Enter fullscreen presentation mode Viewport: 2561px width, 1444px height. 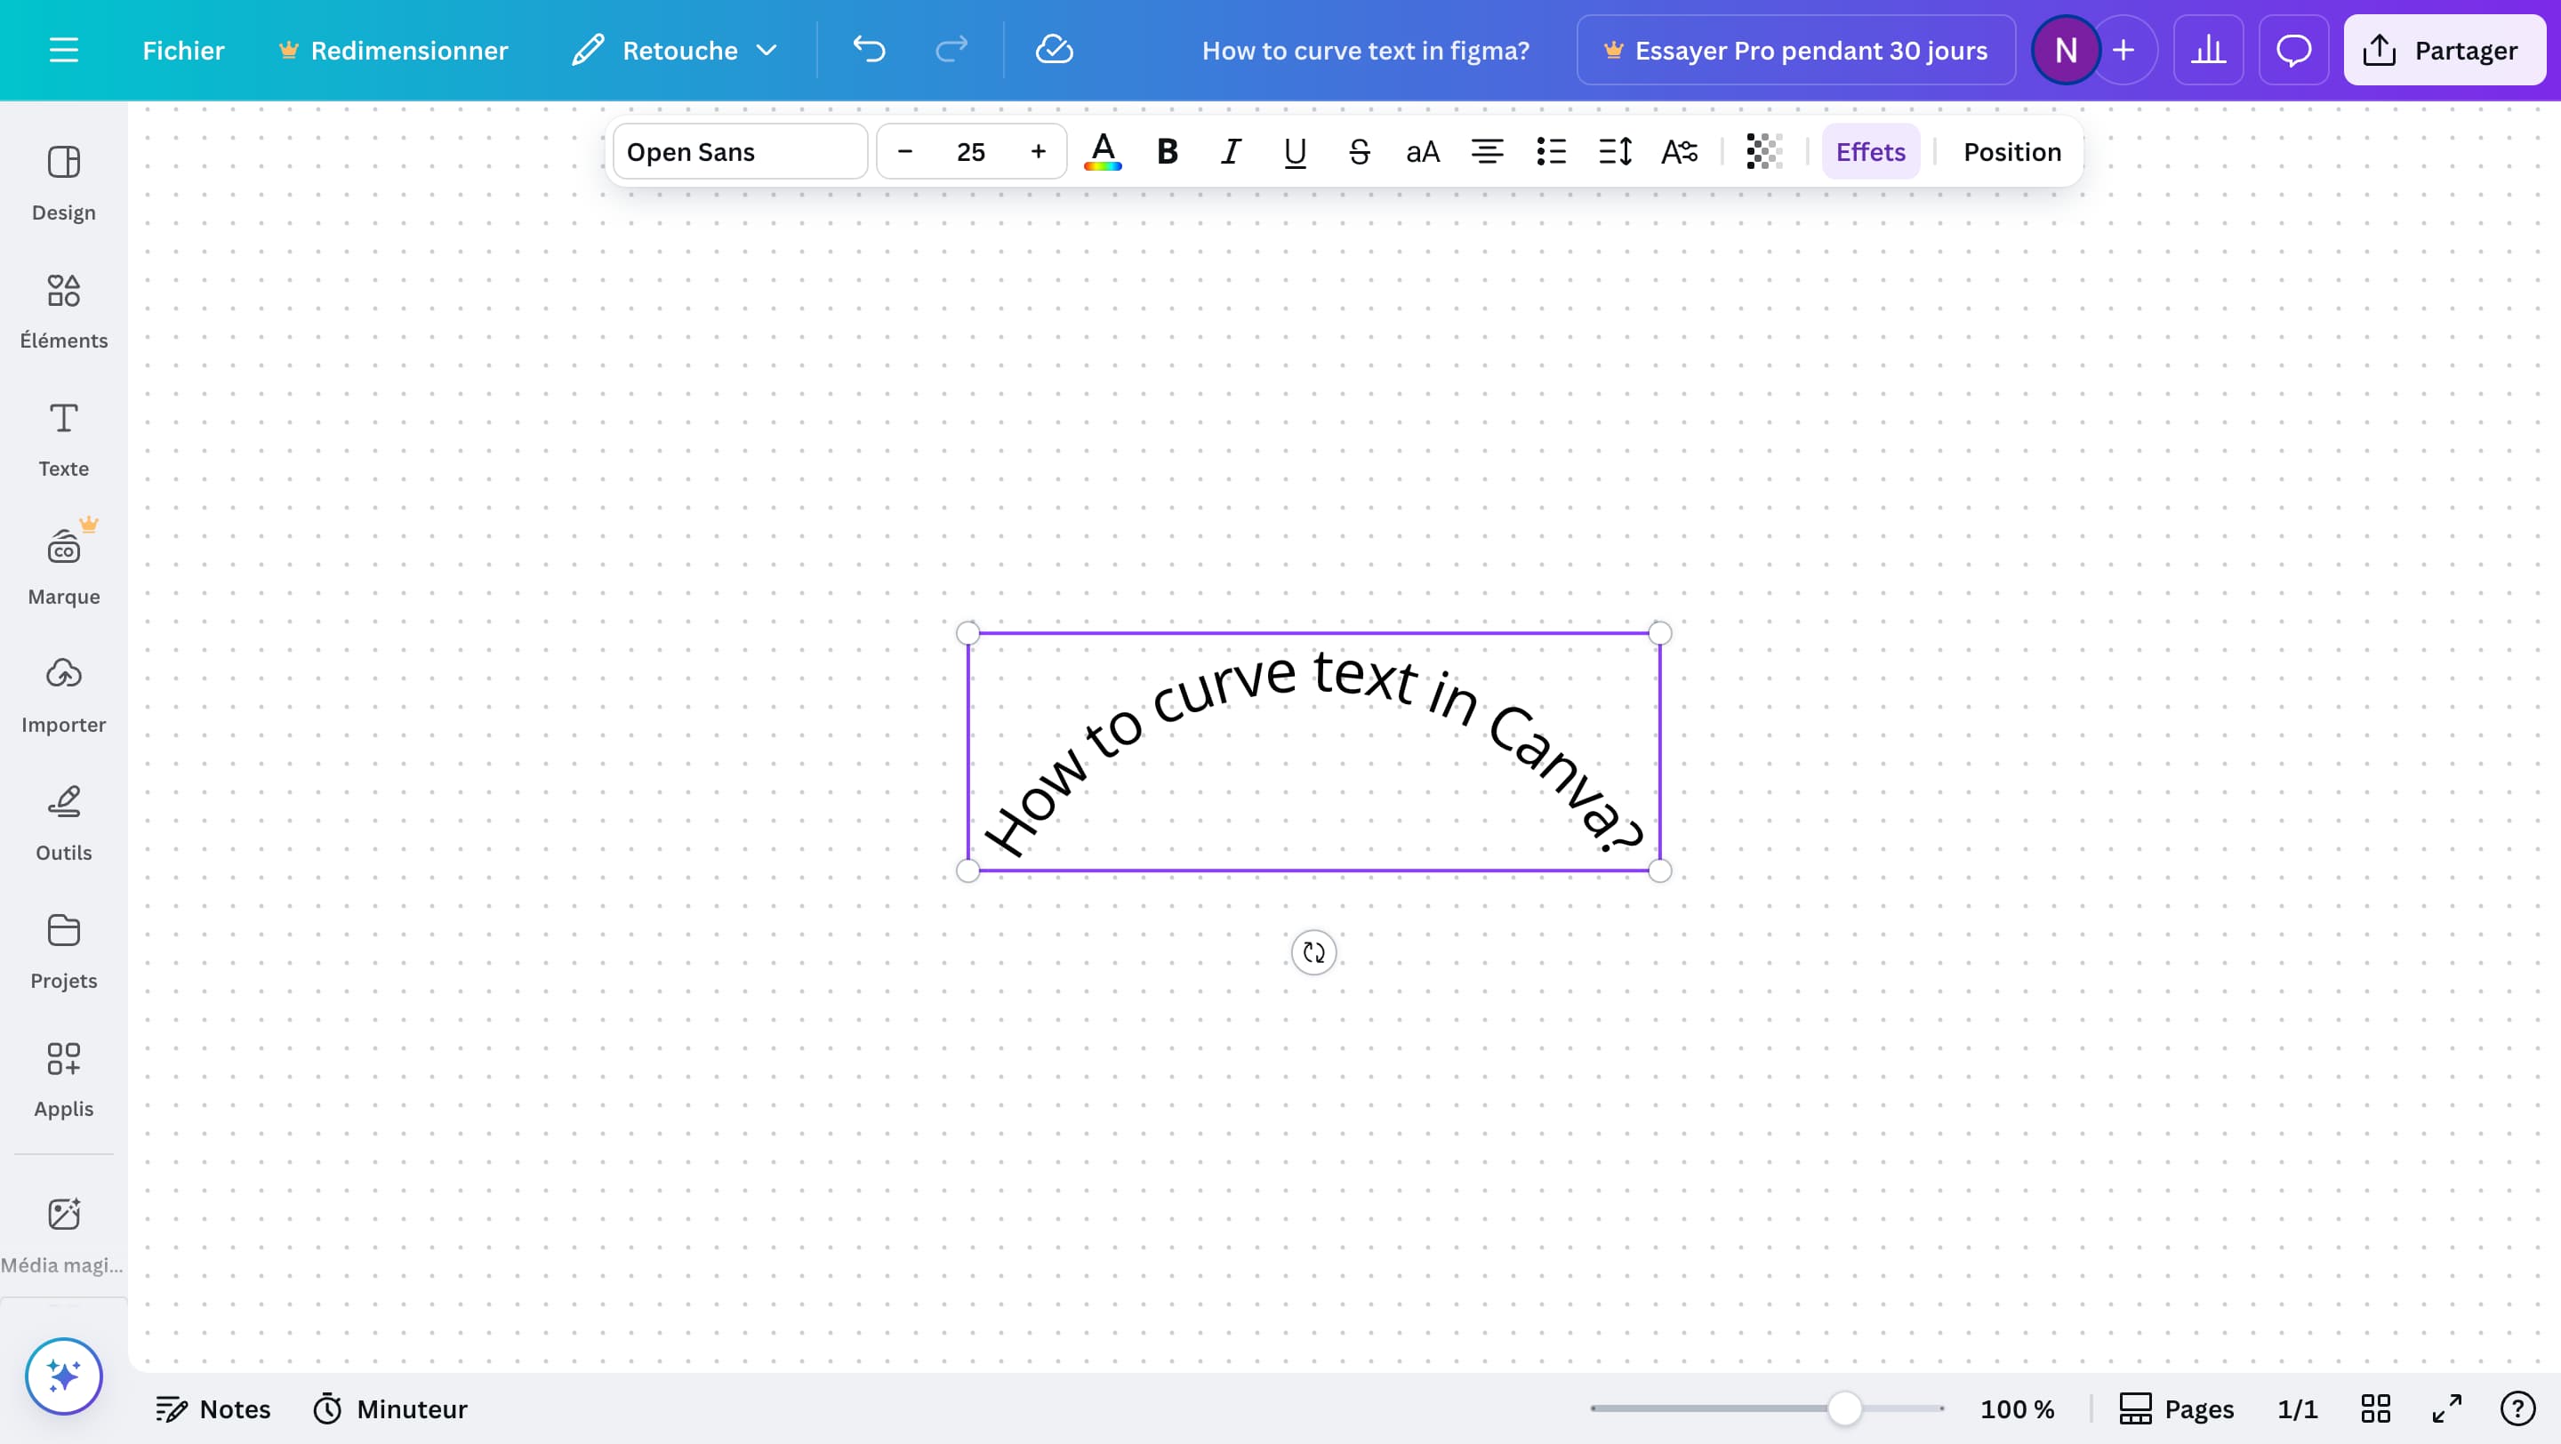pyautogui.click(x=2446, y=1409)
